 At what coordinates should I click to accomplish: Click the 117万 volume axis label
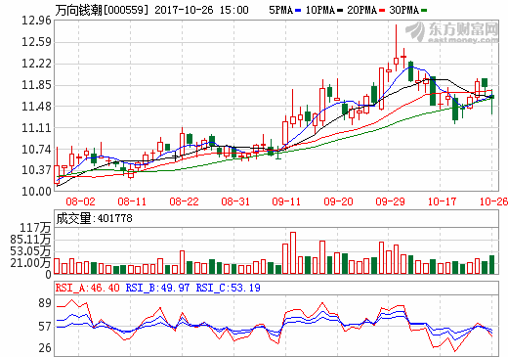pyautogui.click(x=35, y=228)
